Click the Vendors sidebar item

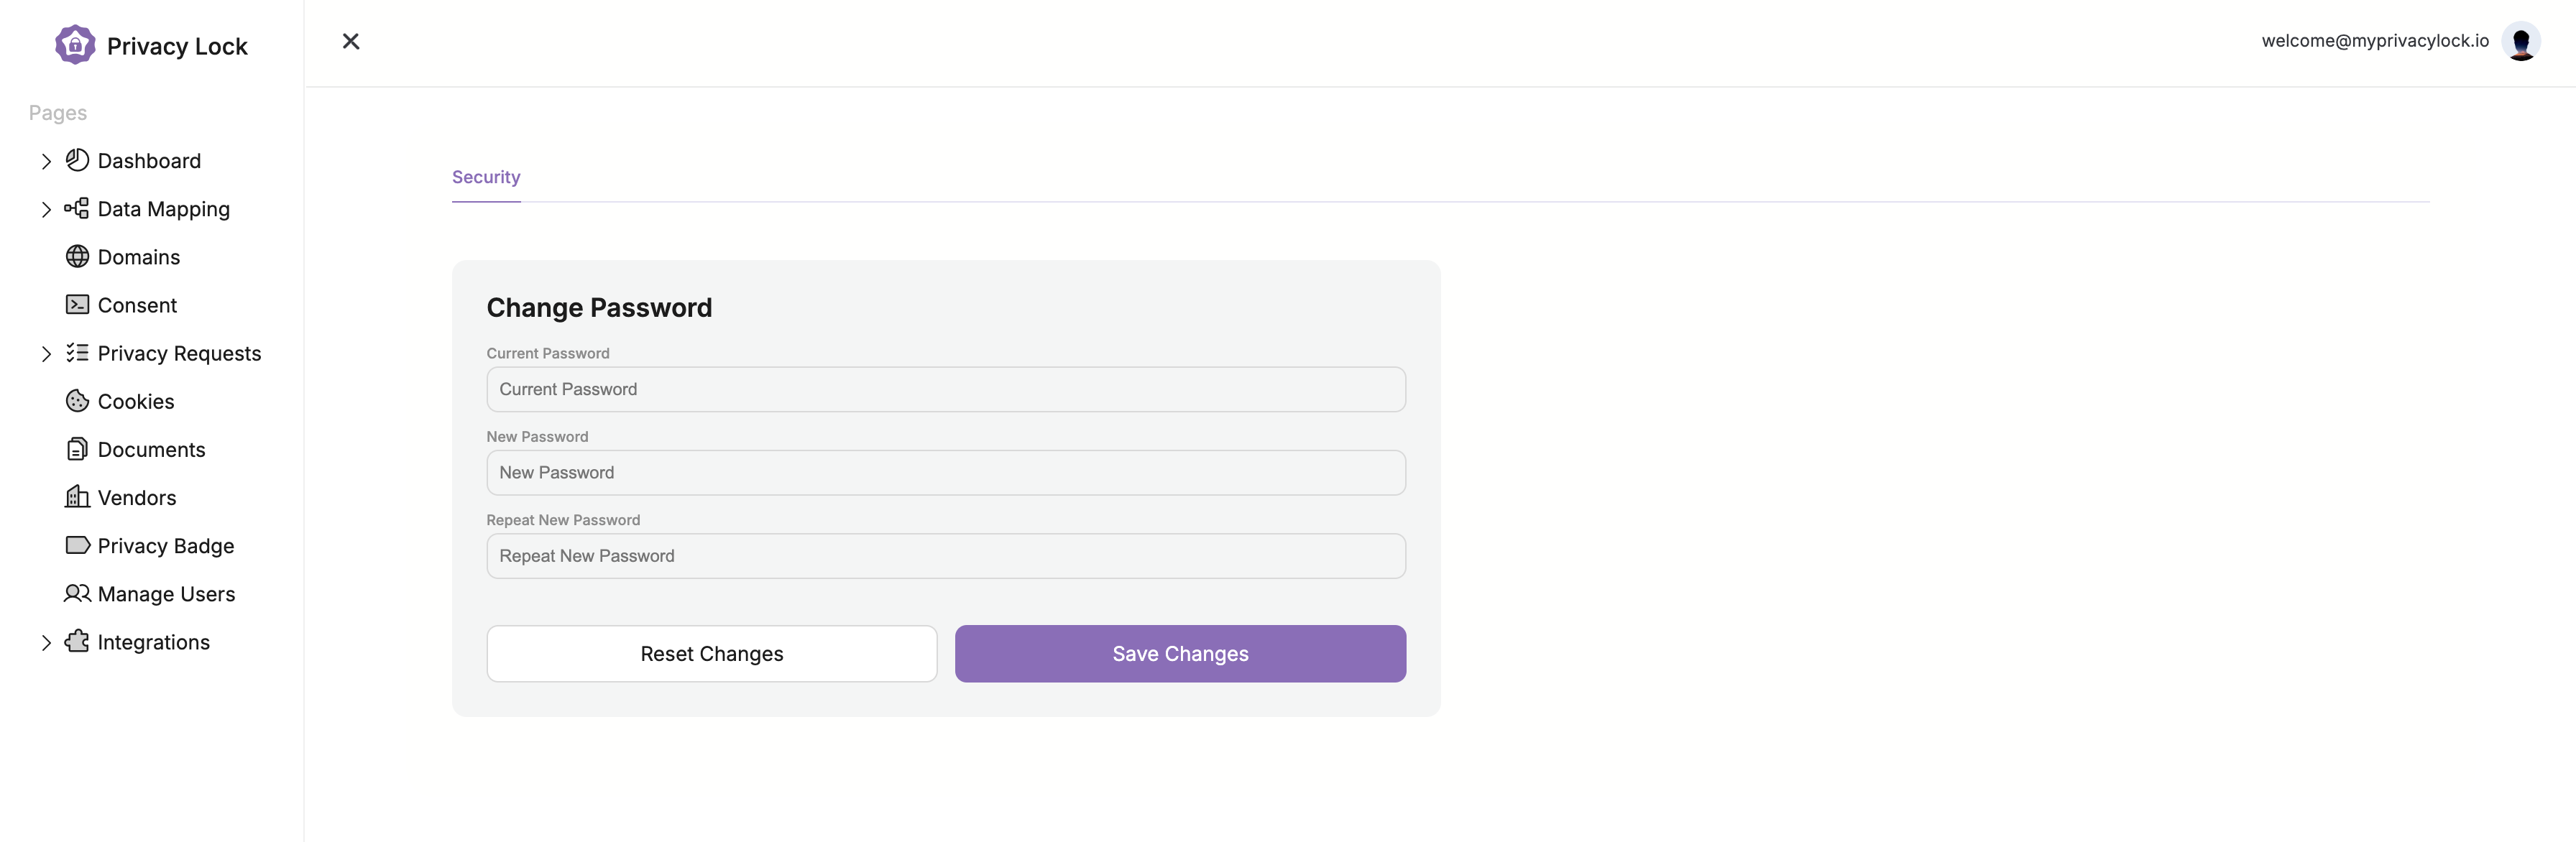click(138, 497)
